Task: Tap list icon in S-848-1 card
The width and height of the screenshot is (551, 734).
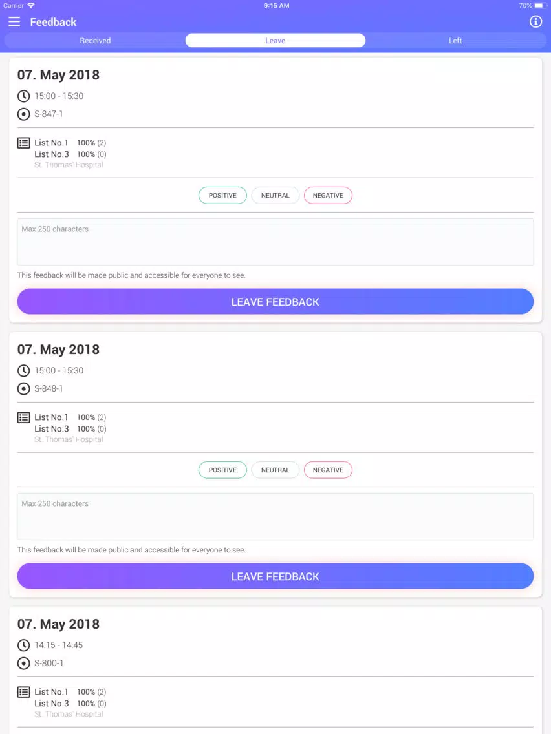Action: [x=23, y=417]
